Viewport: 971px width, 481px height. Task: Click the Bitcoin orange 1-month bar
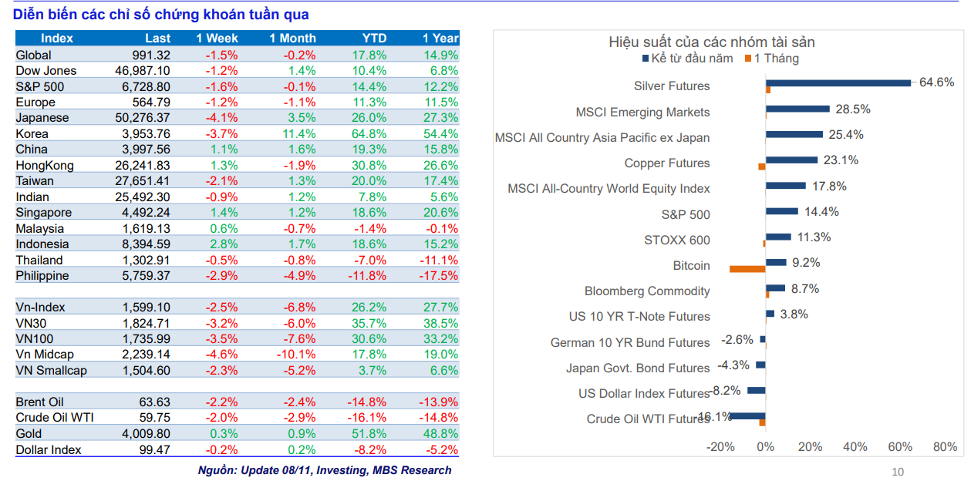pyautogui.click(x=747, y=268)
